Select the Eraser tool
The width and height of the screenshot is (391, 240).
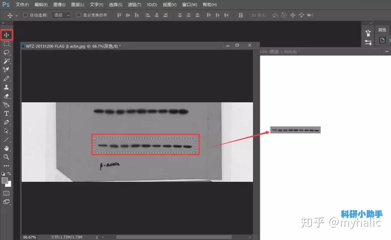coord(7,96)
